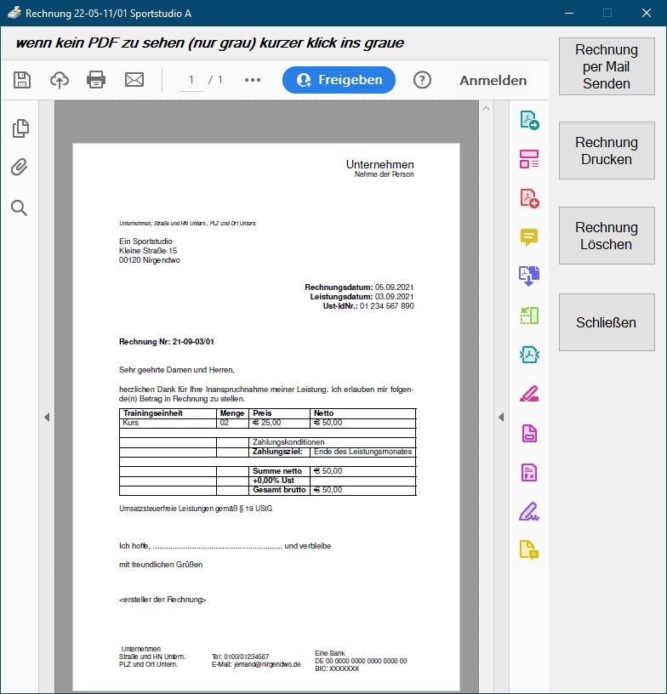Open the Organize Pages tool
The image size is (667, 694).
coord(529,316)
